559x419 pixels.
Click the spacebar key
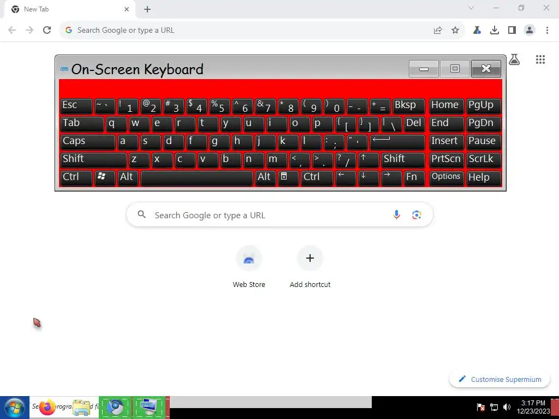(197, 178)
